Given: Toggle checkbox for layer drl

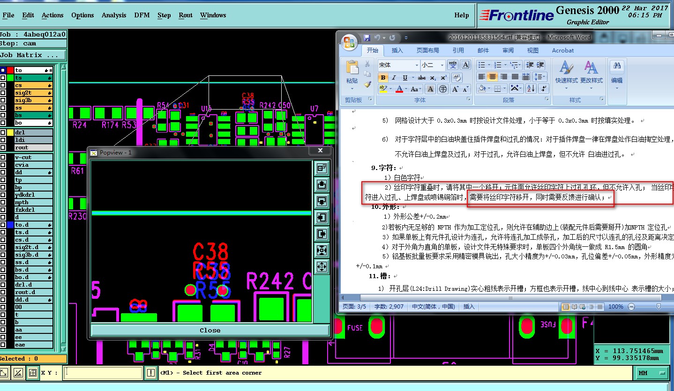Looking at the screenshot, I should [x=3, y=133].
